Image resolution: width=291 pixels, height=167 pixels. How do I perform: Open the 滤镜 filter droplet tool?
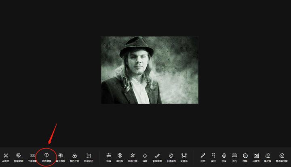(x=145, y=156)
